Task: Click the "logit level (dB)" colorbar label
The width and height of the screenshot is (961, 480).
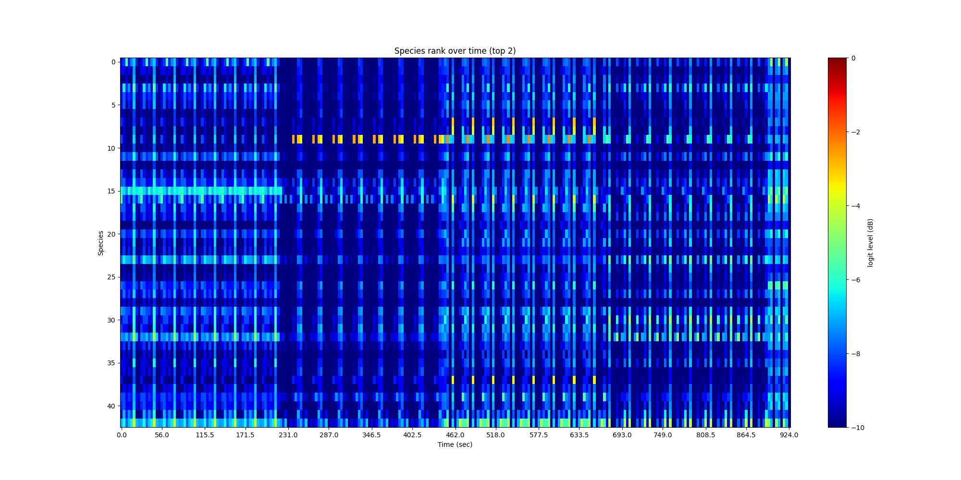Action: point(870,243)
